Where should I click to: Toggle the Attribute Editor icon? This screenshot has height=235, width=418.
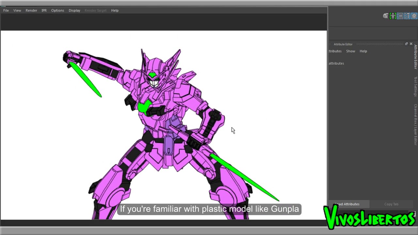point(400,16)
